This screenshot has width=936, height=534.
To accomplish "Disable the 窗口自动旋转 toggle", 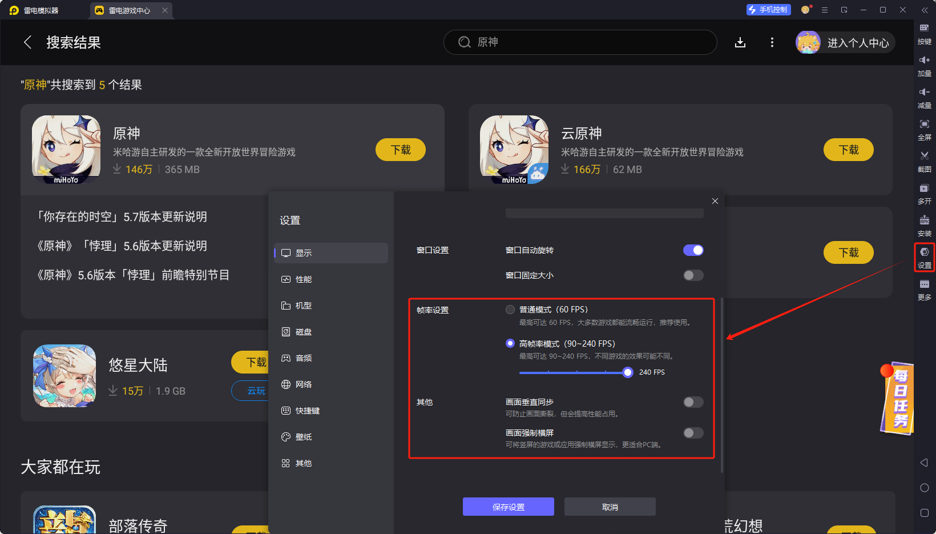I will tap(693, 250).
